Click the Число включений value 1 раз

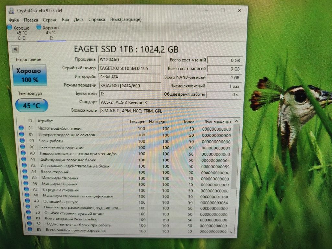click(224, 86)
